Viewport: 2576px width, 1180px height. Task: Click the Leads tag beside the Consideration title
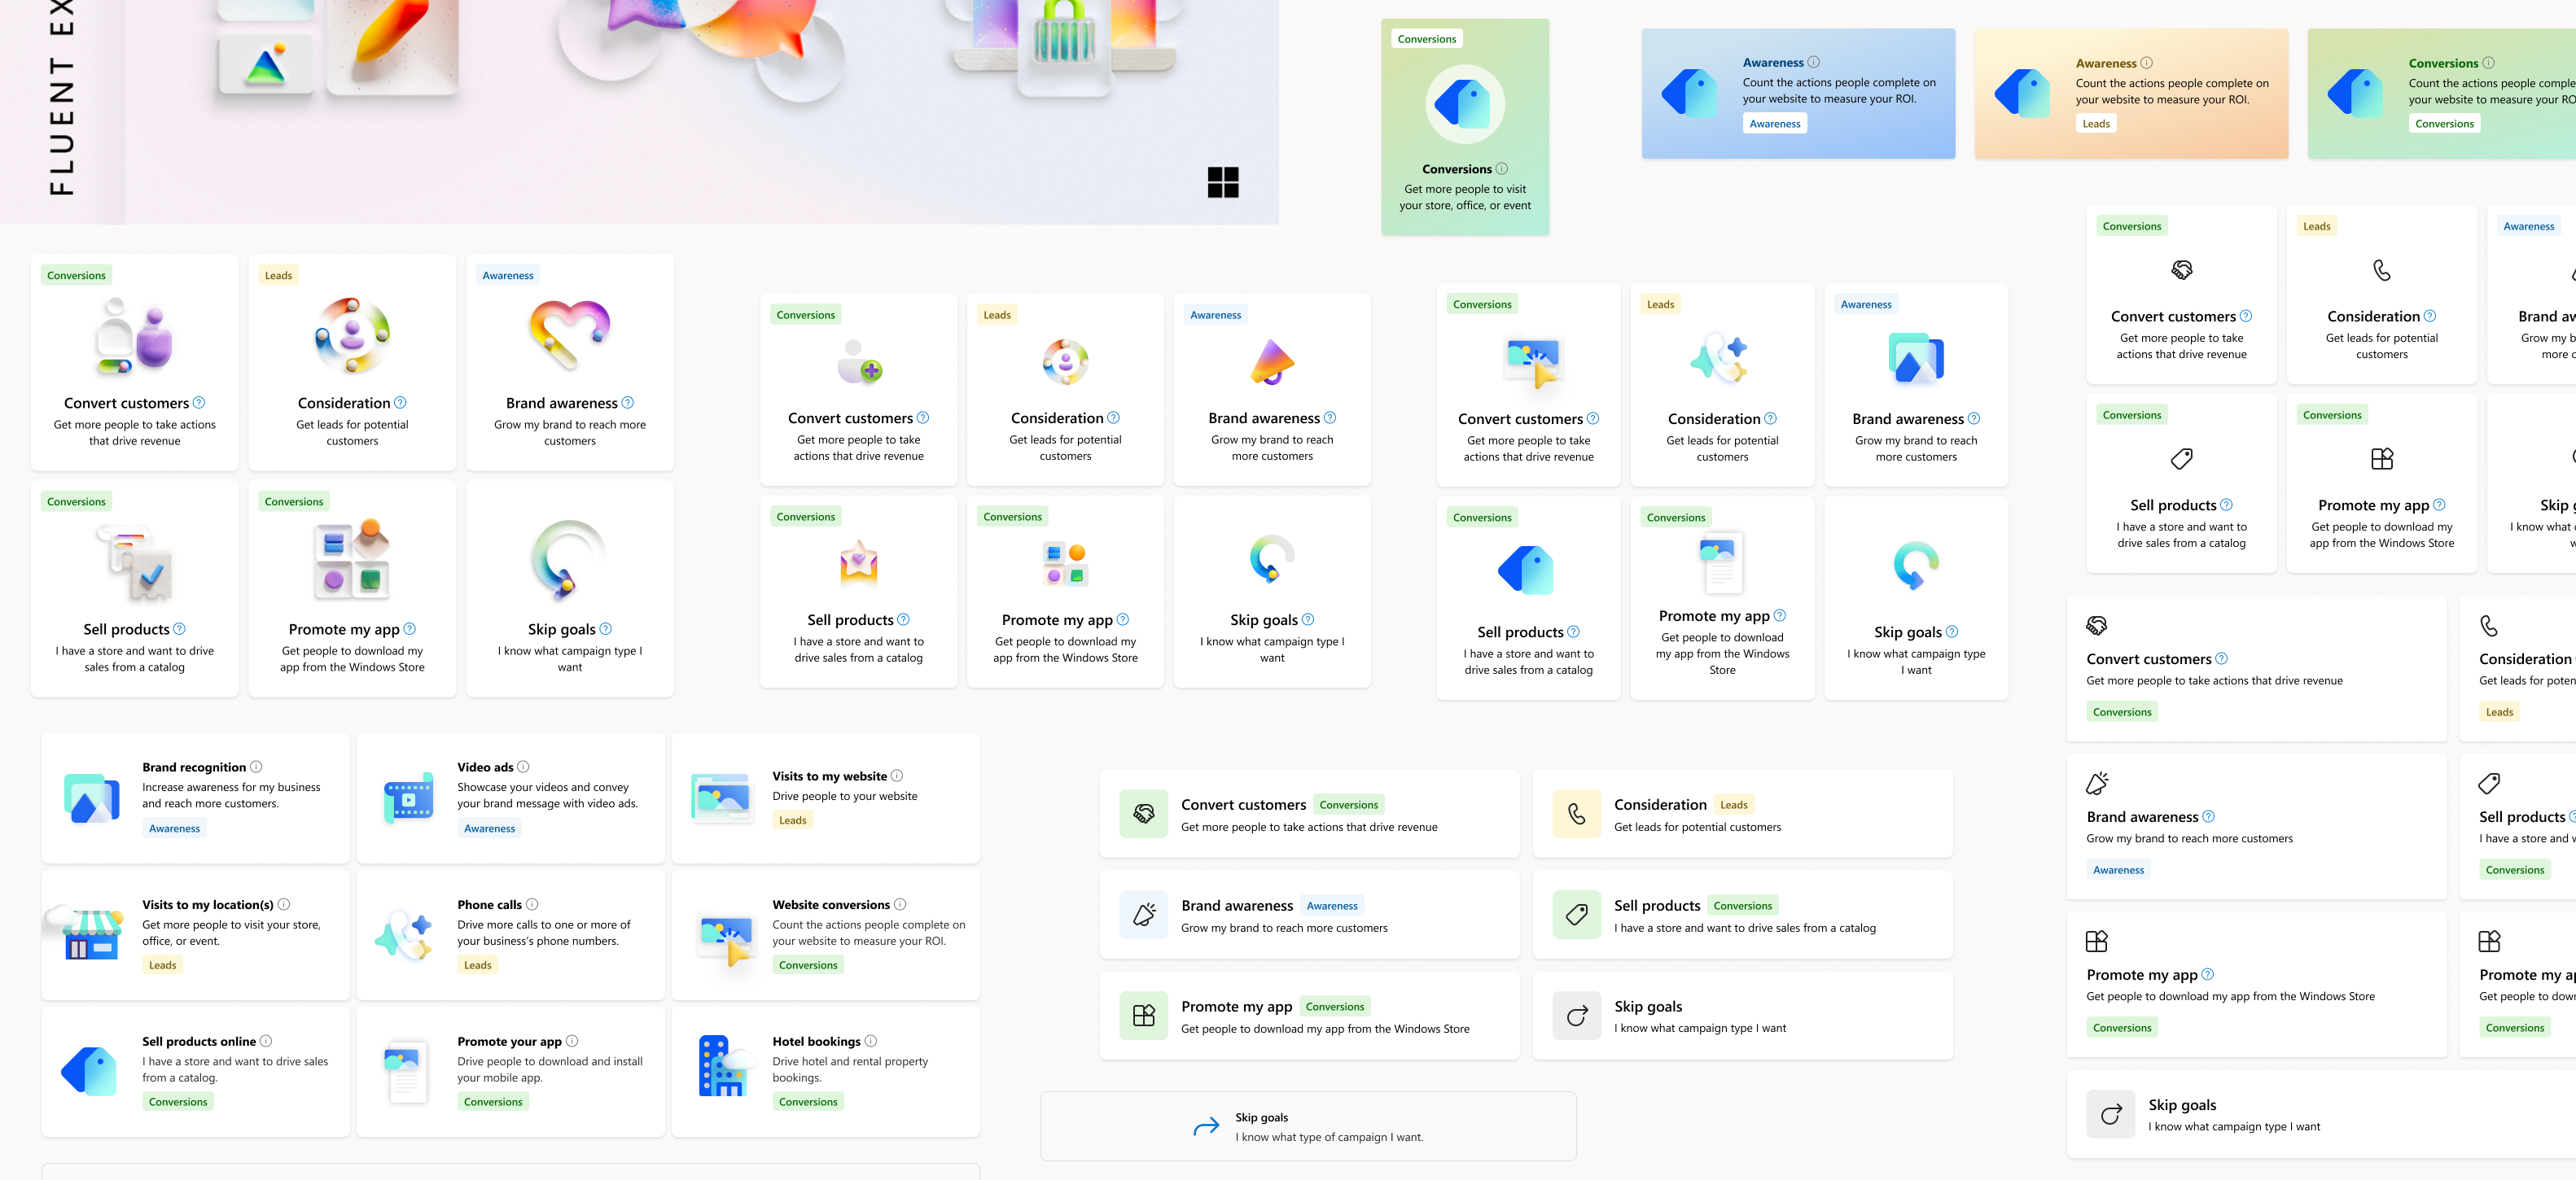1734,804
